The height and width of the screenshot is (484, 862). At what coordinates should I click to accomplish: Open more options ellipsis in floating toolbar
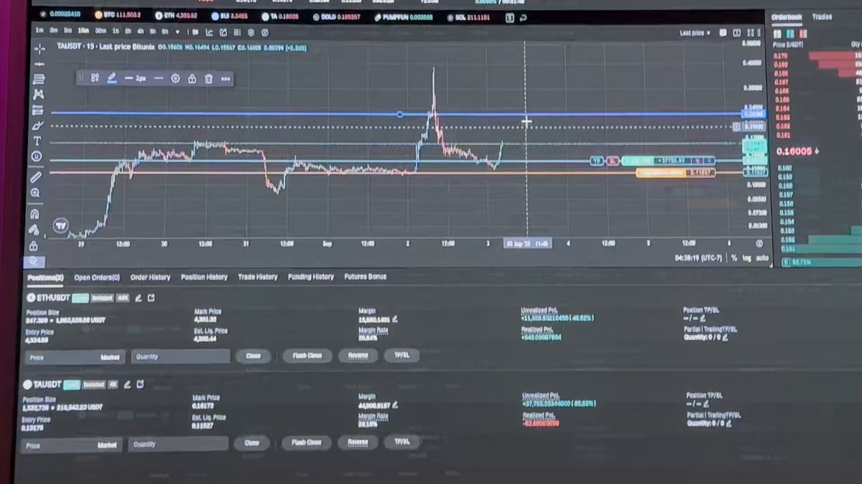click(226, 79)
